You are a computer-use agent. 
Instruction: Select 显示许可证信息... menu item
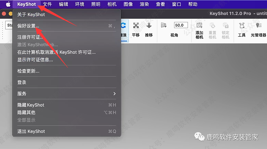(x=35, y=60)
